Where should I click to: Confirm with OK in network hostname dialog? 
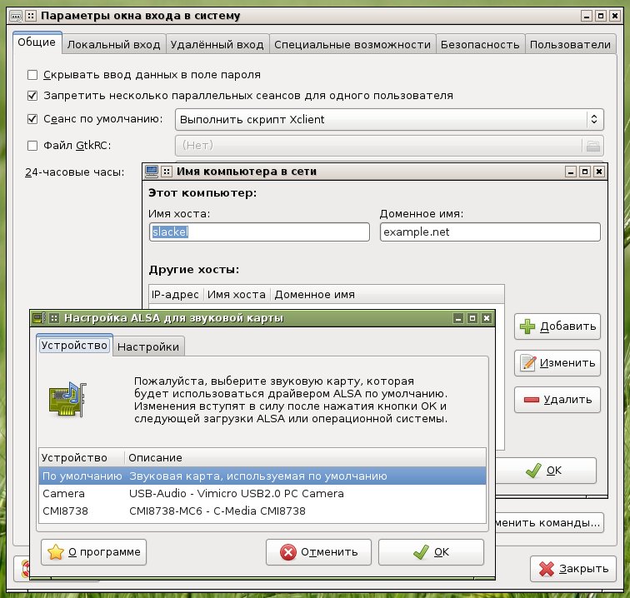click(546, 471)
